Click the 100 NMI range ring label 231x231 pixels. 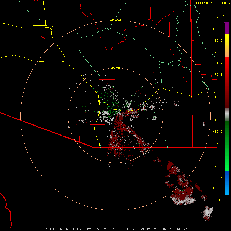tap(115, 20)
